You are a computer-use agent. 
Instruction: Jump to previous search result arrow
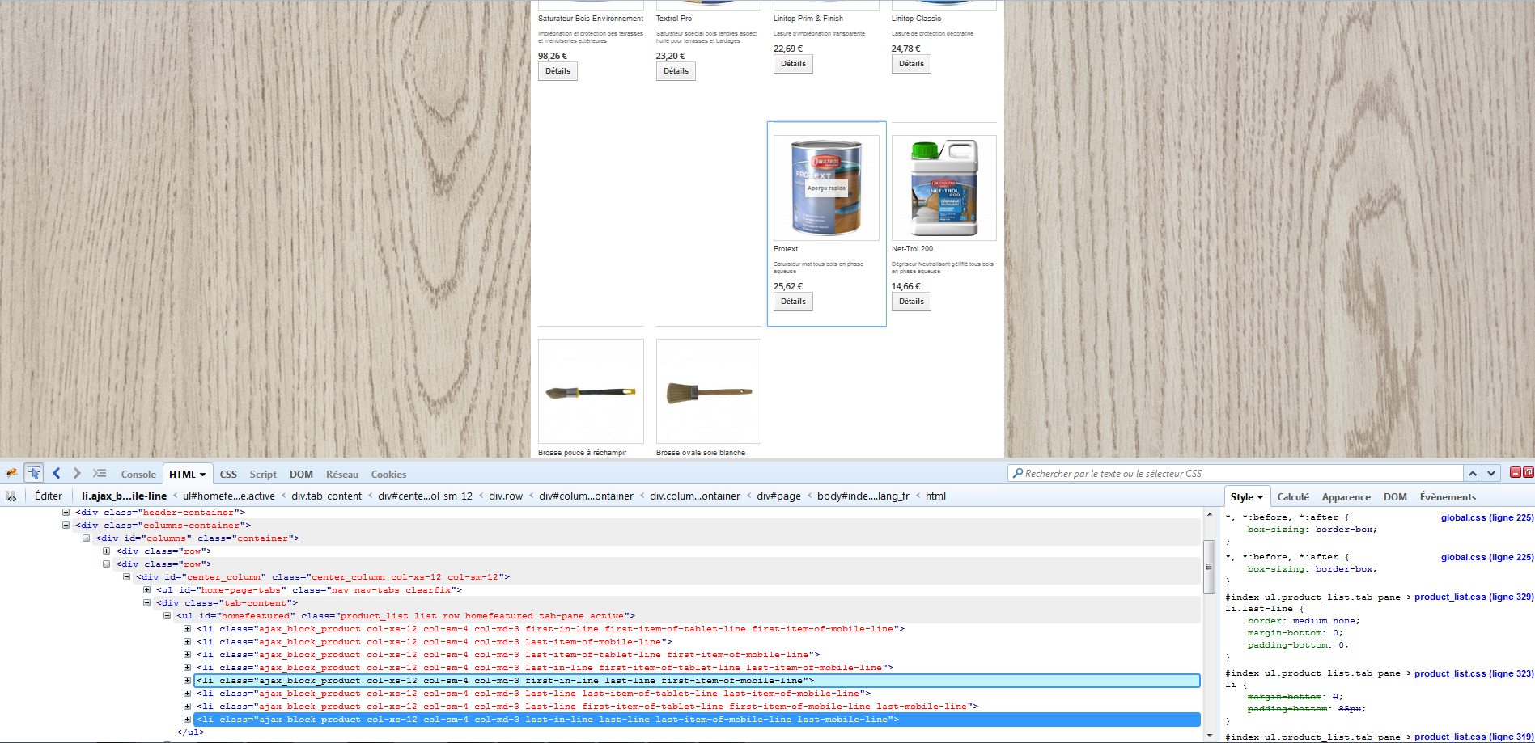(1473, 473)
